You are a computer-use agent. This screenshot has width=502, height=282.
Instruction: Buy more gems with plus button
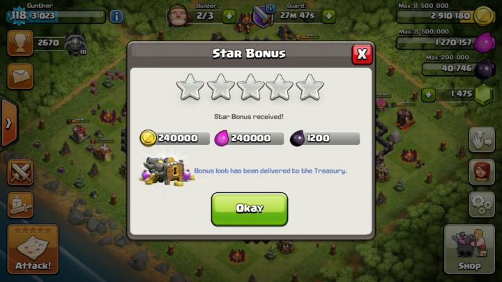point(428,95)
